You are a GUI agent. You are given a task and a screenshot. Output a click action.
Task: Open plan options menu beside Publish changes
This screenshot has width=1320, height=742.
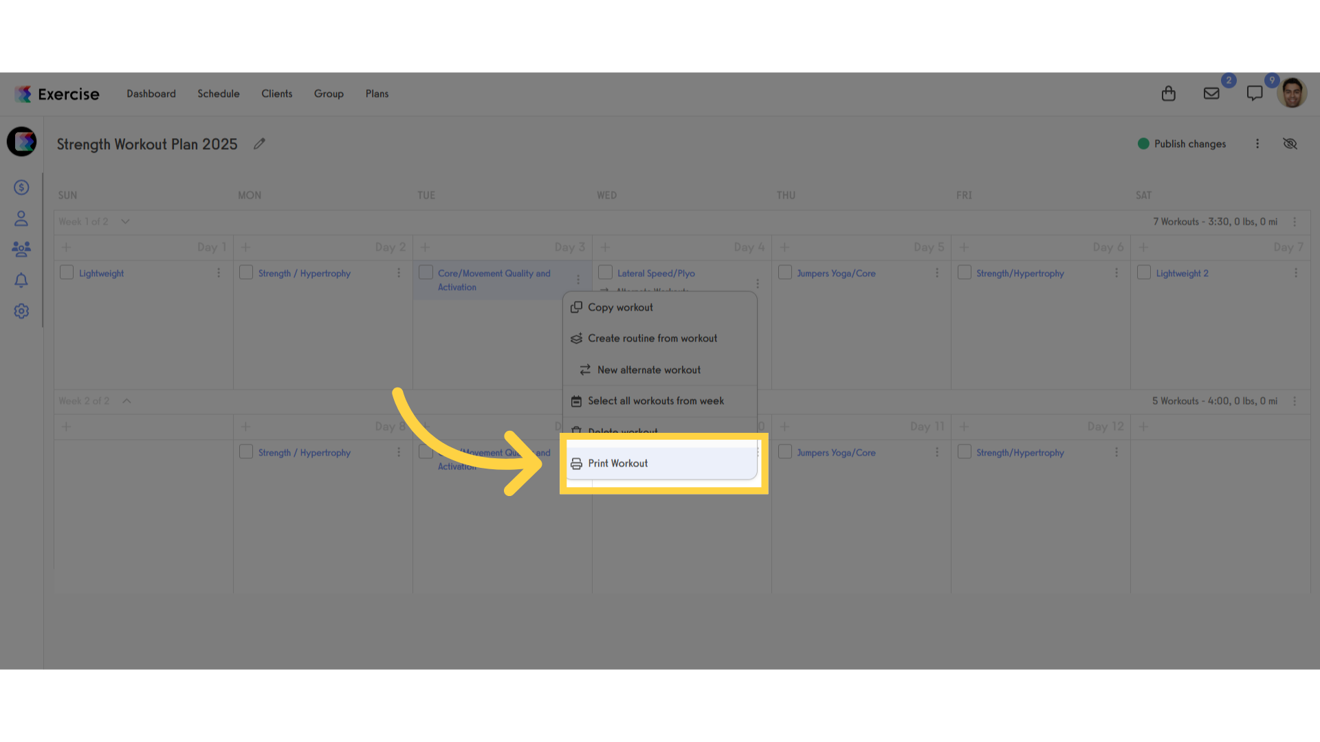[x=1257, y=144]
